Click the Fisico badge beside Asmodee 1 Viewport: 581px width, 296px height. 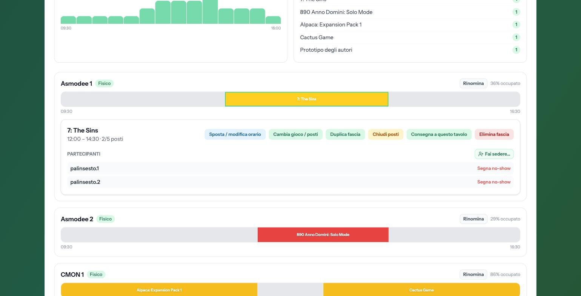[x=105, y=83]
